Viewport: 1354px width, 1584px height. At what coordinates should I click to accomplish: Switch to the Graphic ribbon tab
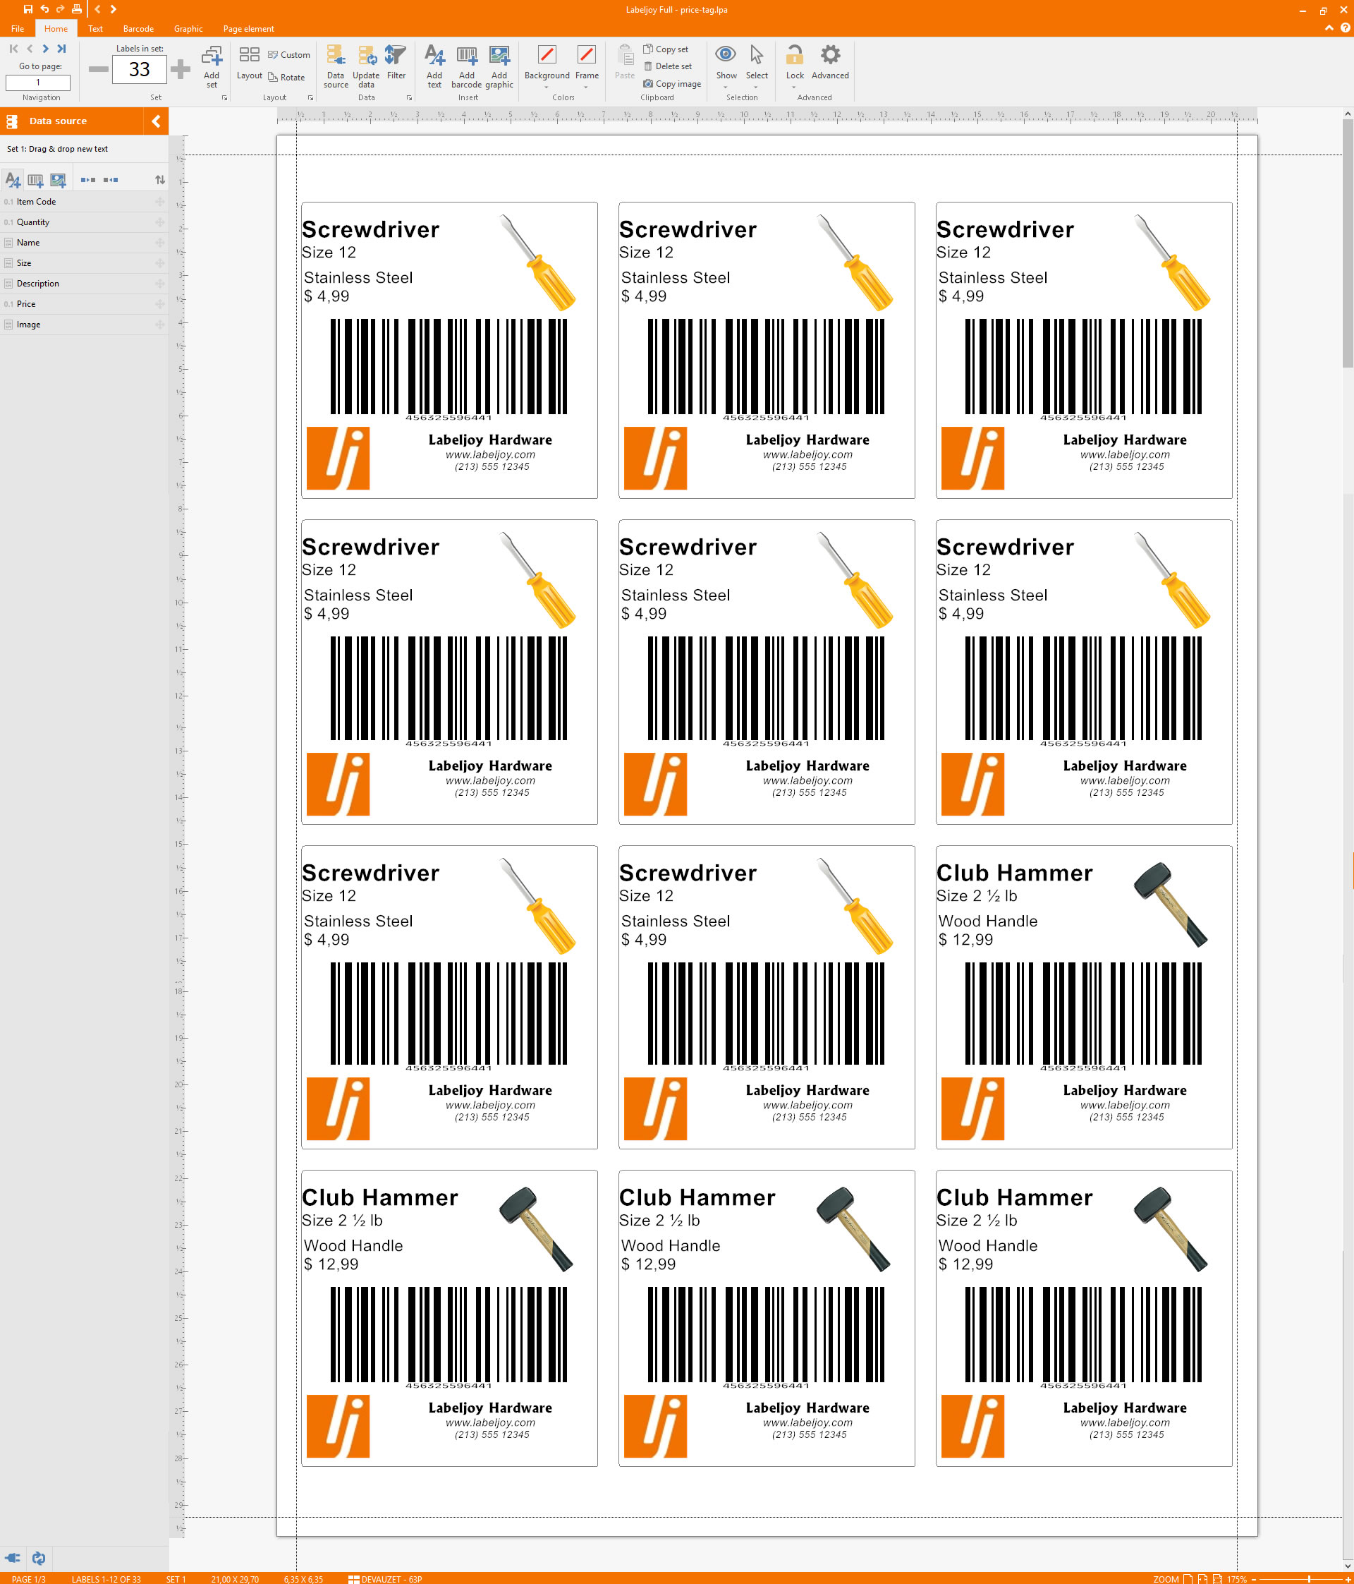coord(188,29)
